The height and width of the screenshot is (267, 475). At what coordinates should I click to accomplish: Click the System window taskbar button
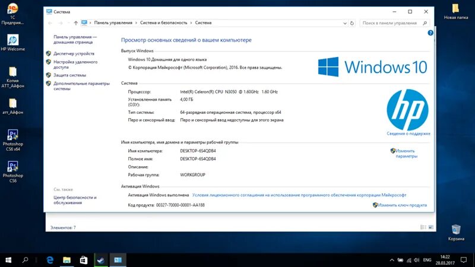118,260
